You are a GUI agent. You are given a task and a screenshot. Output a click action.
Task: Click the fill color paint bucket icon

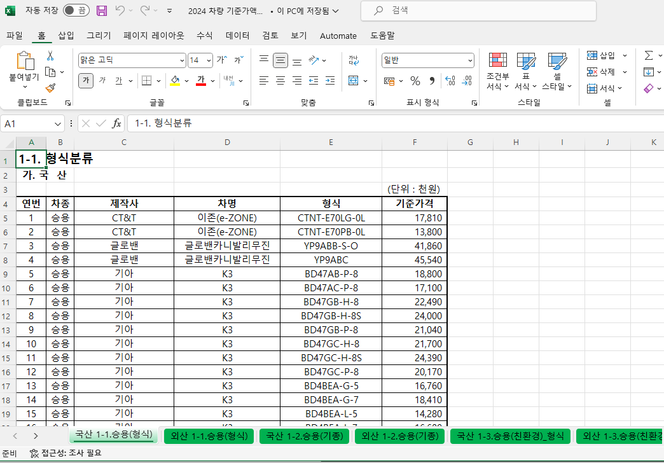click(175, 80)
